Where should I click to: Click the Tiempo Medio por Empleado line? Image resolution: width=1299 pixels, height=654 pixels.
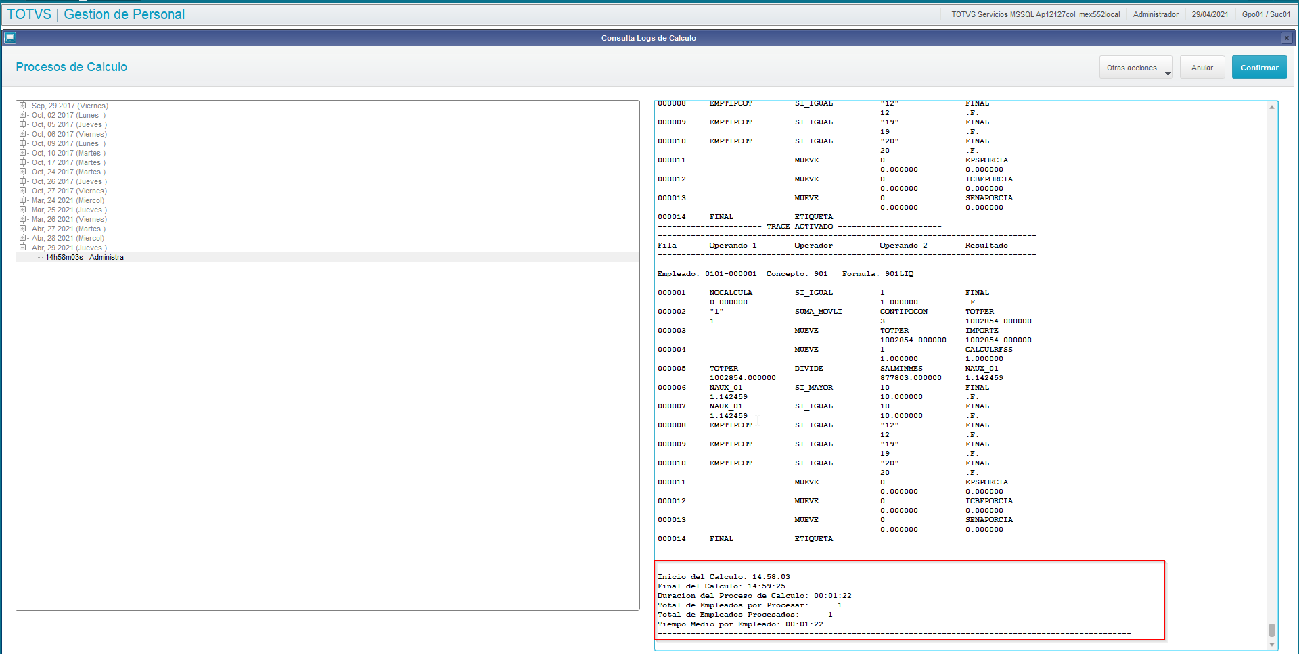740,624
